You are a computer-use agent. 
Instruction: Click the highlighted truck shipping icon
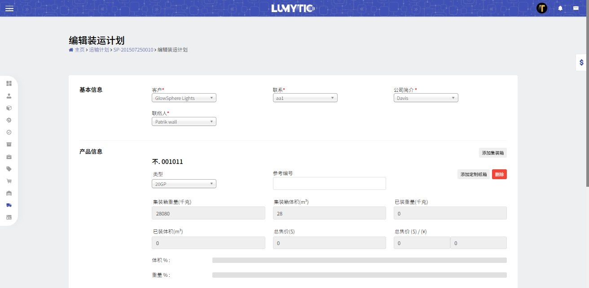point(9,205)
